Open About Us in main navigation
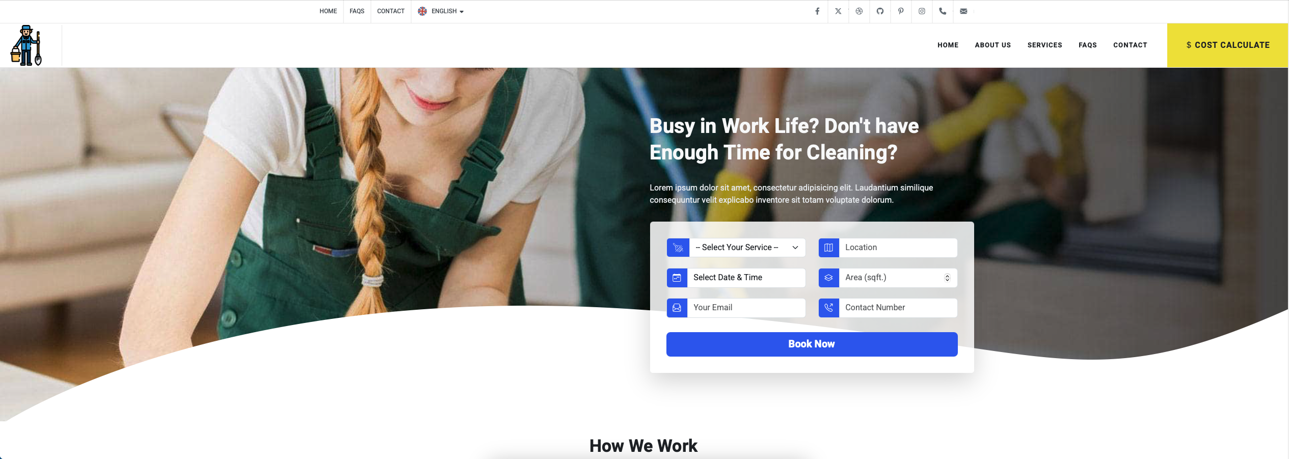Screen dimensions: 1289x459 pyautogui.click(x=992, y=45)
